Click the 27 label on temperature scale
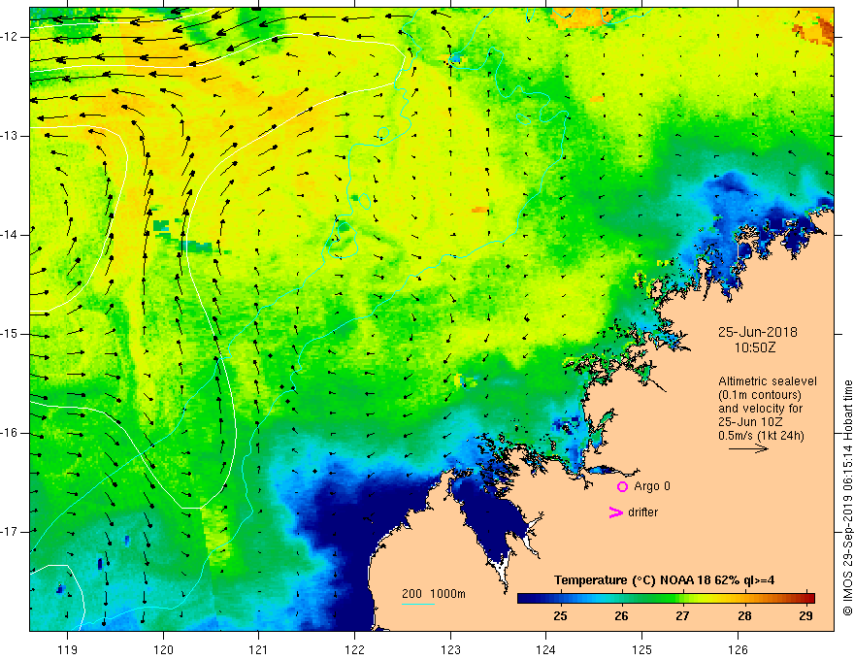854x660 pixels. pyautogui.click(x=682, y=616)
